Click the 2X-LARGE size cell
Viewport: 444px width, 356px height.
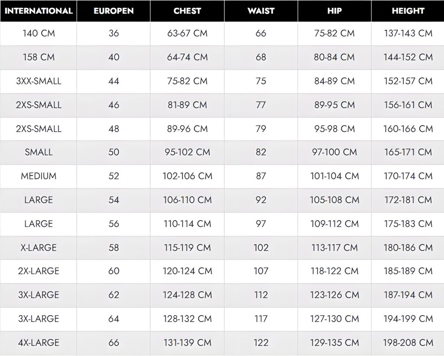(39, 271)
